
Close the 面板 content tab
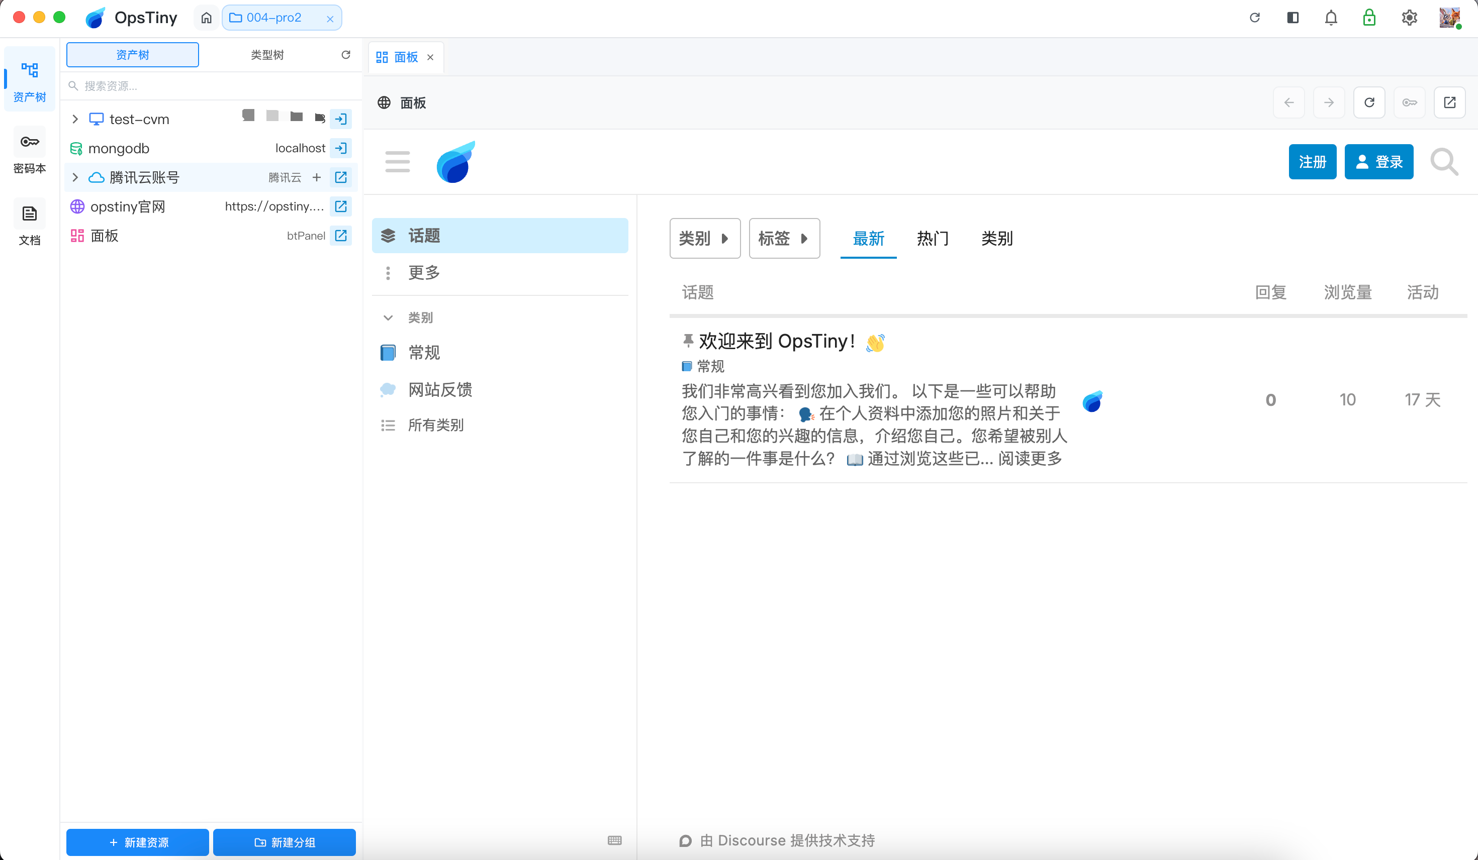[x=430, y=57]
